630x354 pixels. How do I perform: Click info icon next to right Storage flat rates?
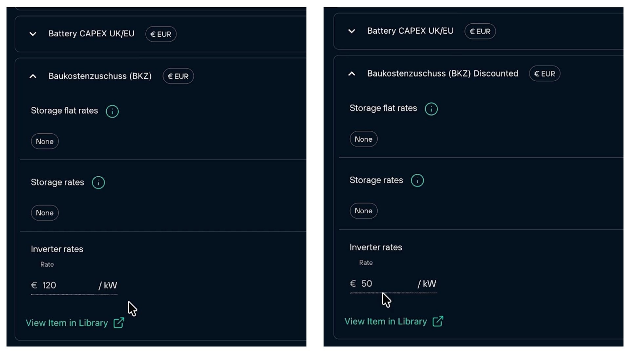(x=431, y=109)
